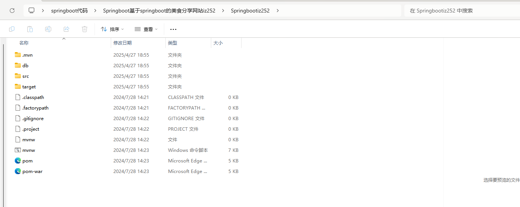Select the .factorypath file name

pos(35,108)
